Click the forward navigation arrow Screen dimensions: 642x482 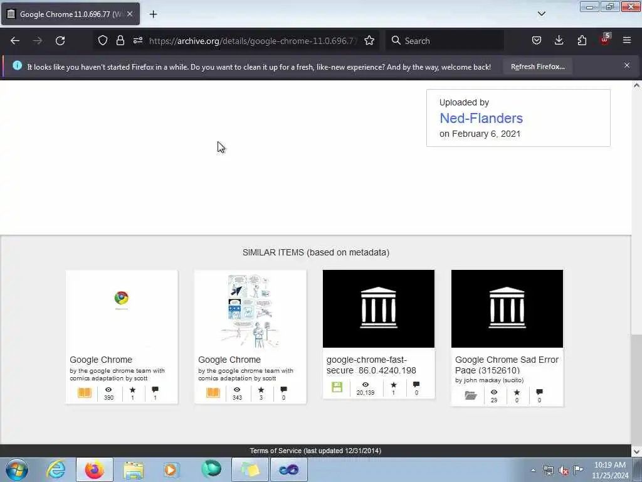pos(38,41)
